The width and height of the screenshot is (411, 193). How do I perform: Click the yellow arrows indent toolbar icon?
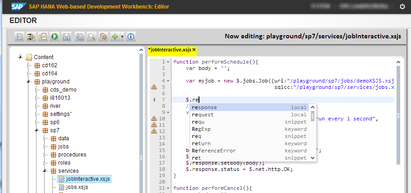point(31,37)
